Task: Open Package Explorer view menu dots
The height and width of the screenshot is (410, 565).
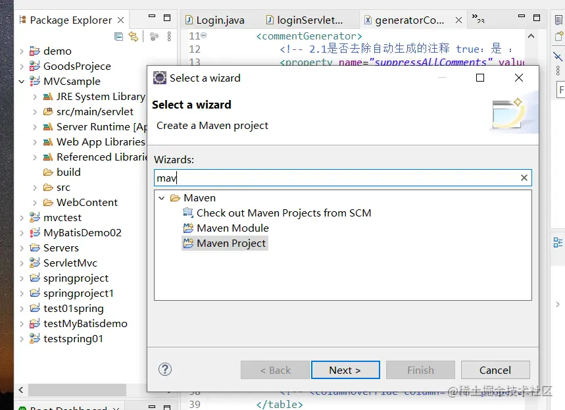Action: [169, 36]
